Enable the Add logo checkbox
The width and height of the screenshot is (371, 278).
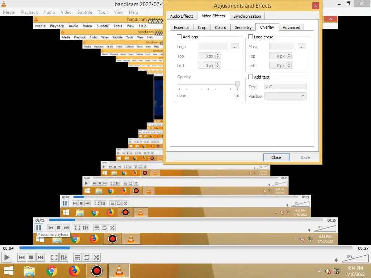(x=179, y=37)
